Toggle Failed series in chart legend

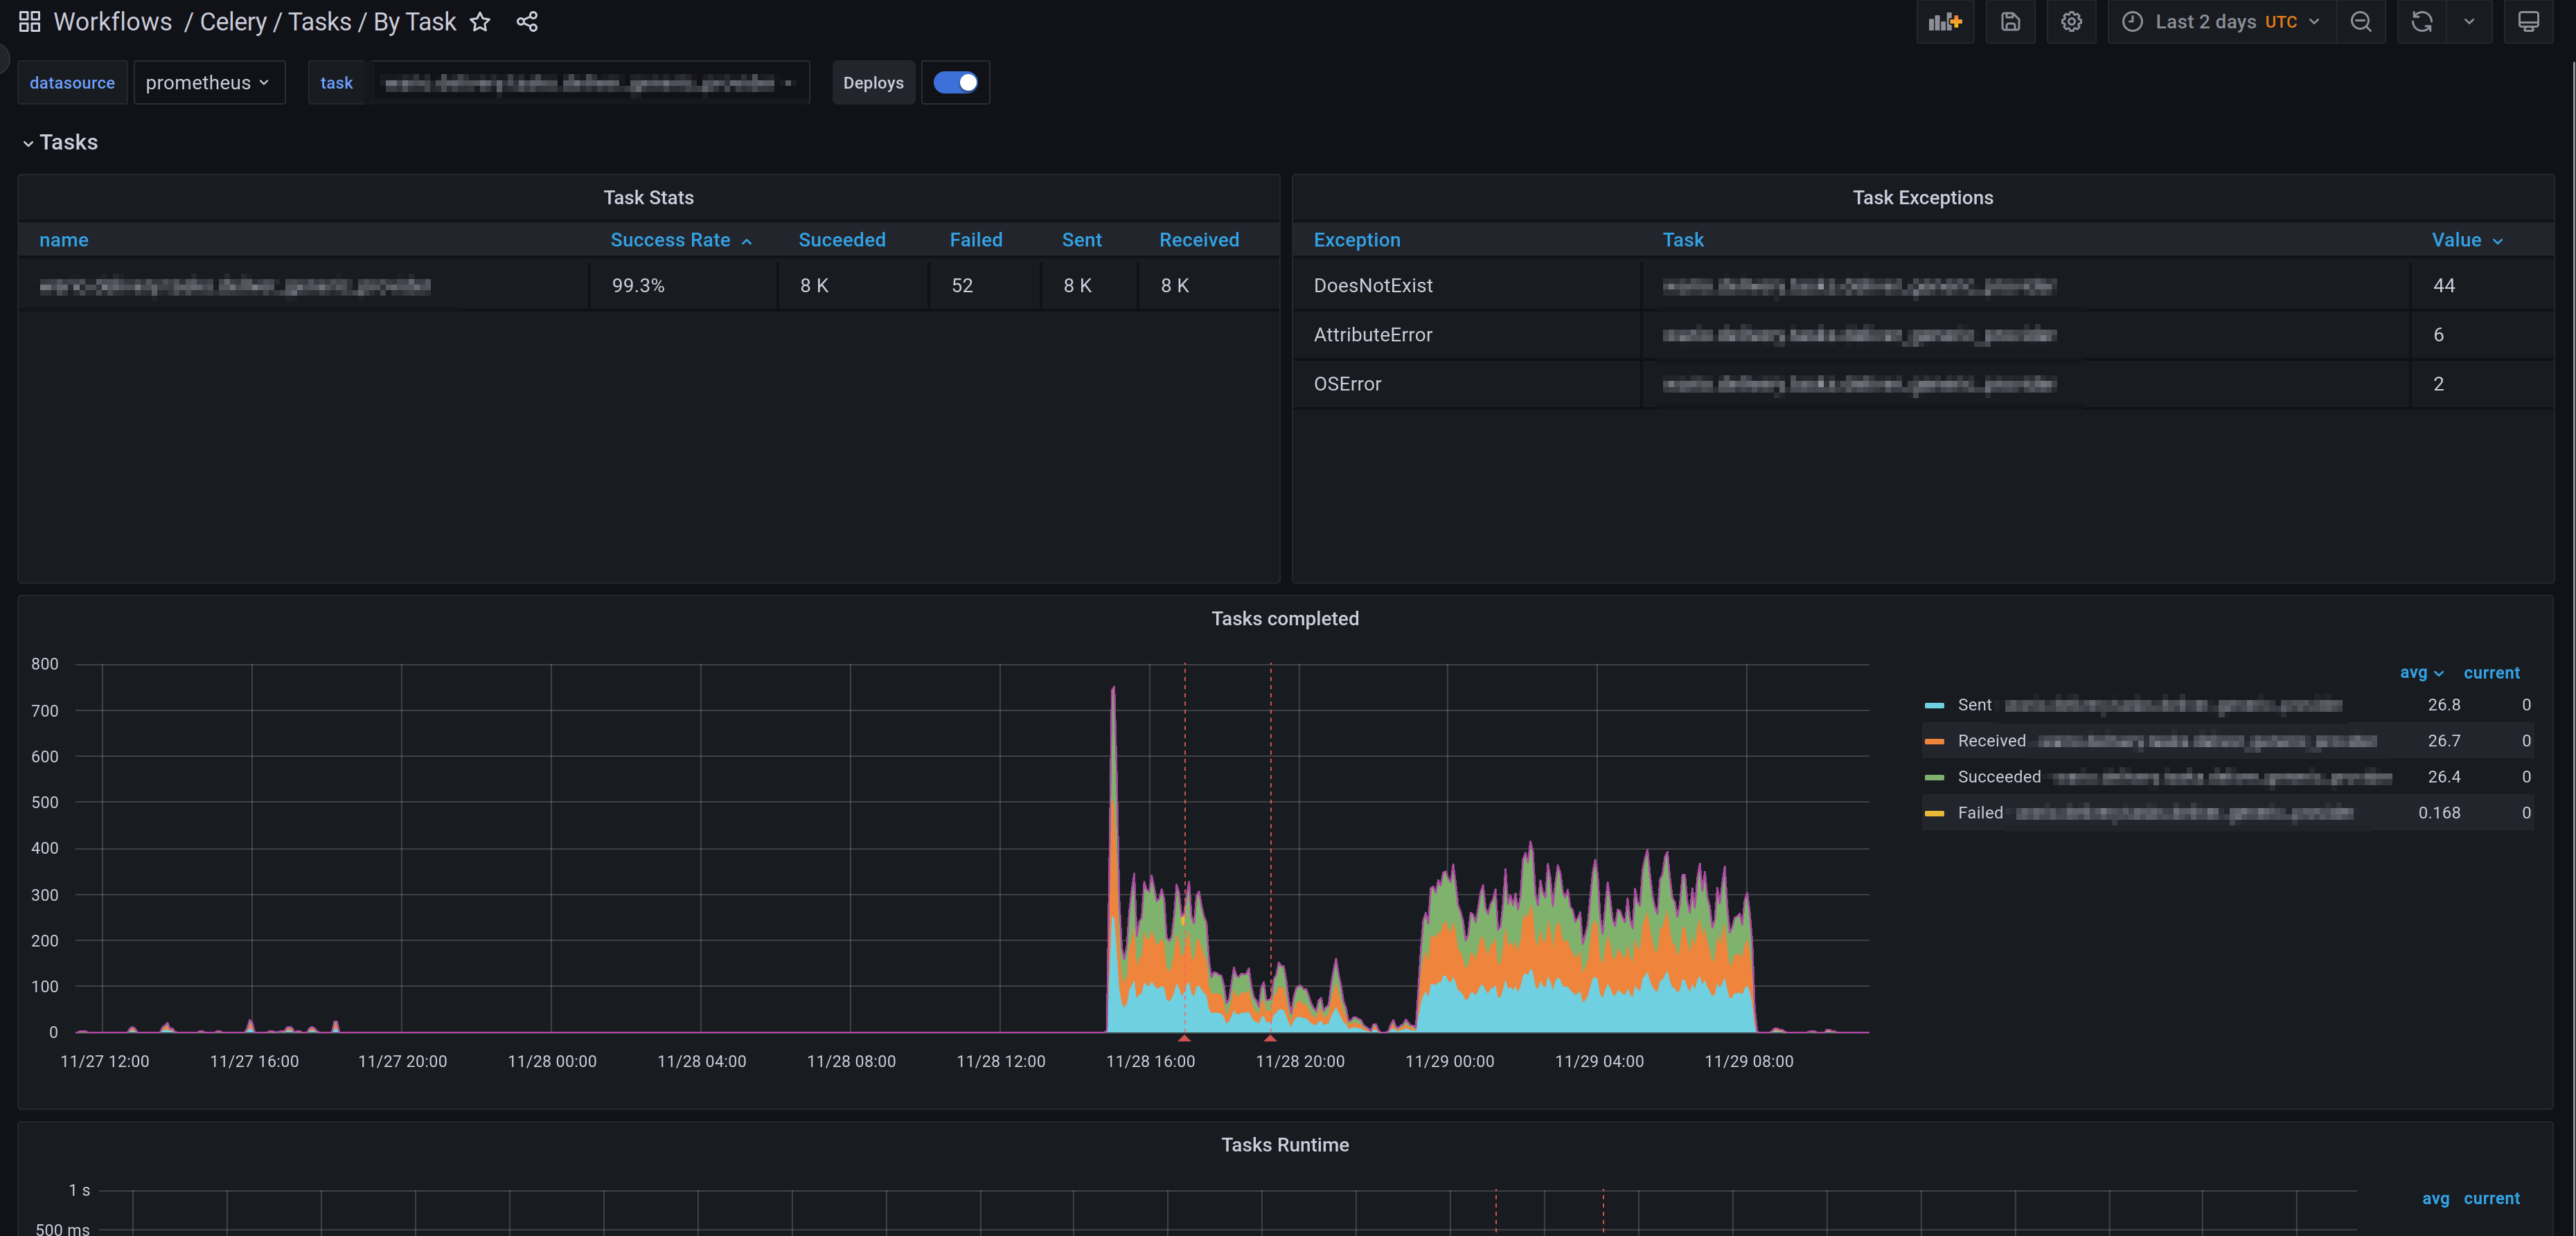click(x=1979, y=813)
